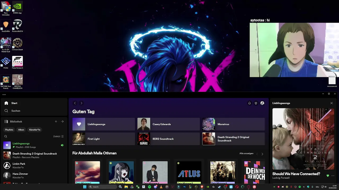The width and height of the screenshot is (339, 190).
Task: Open the Dein Mixtape 5 Atlus card
Action: (189, 172)
